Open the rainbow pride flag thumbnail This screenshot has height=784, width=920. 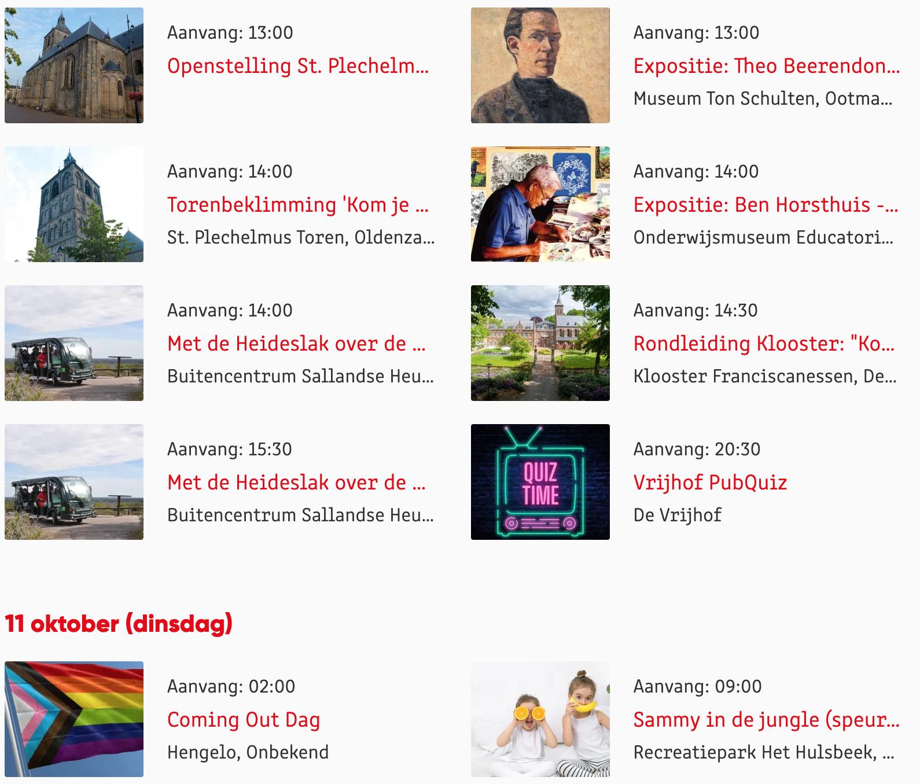point(74,719)
